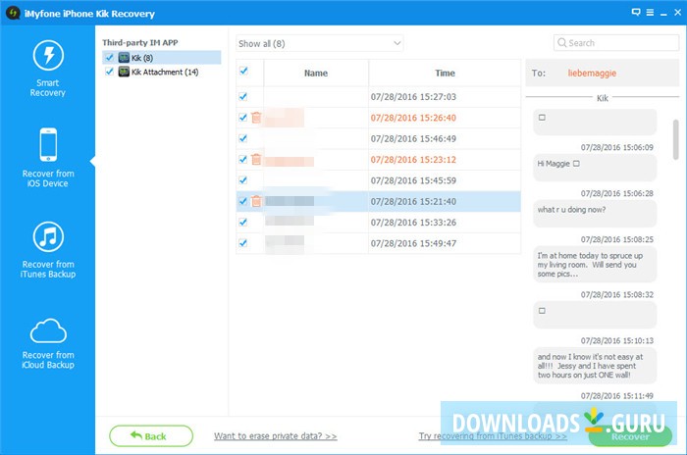This screenshot has height=455, width=687.
Task: Click trash icon on 15:21:40 row
Action: tap(256, 201)
